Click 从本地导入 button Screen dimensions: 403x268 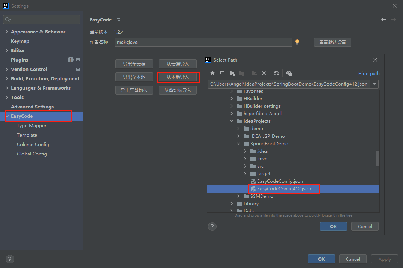[177, 77]
